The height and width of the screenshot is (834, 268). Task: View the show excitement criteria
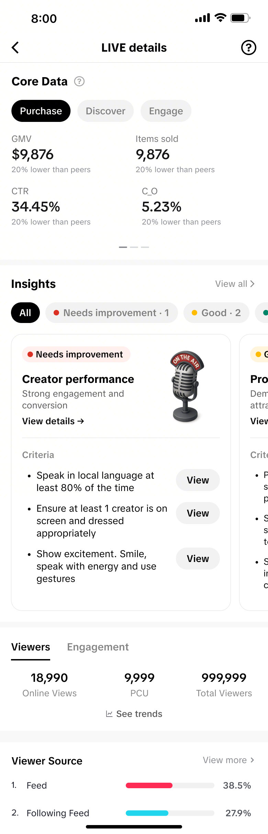pos(198,559)
